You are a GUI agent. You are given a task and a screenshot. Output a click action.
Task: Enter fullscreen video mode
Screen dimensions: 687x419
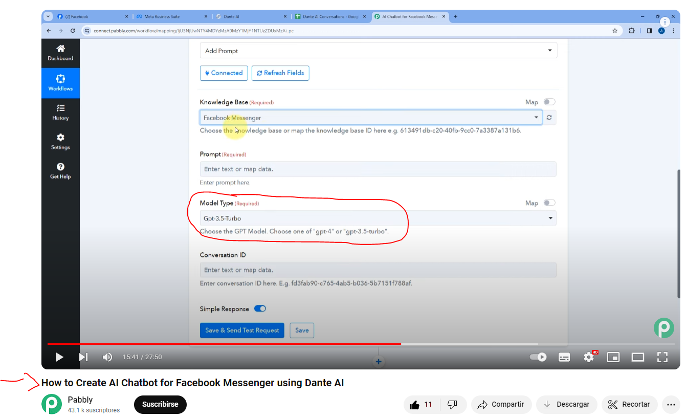[662, 357]
